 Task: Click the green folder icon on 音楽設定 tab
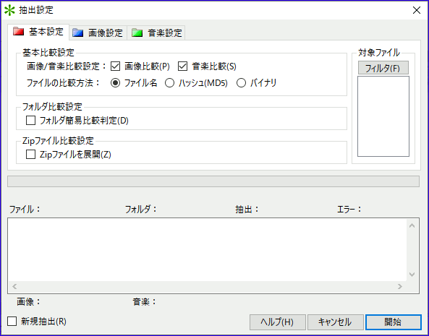(x=137, y=33)
